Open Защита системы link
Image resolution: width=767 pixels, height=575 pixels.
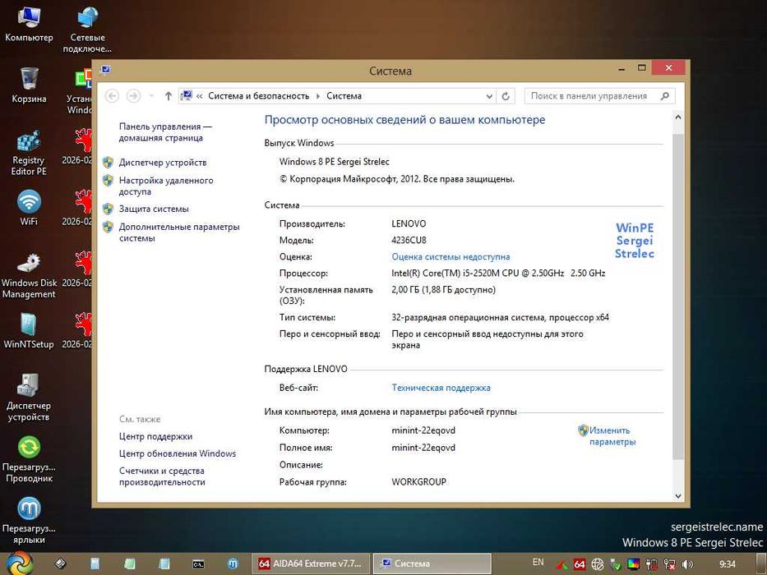154,209
